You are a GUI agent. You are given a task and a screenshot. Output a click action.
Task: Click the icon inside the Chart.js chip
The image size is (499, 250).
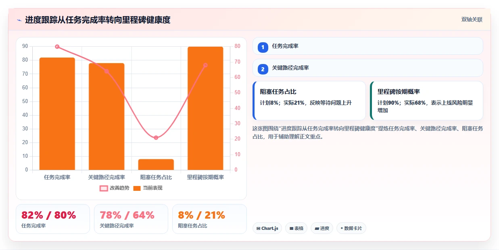(x=258, y=228)
